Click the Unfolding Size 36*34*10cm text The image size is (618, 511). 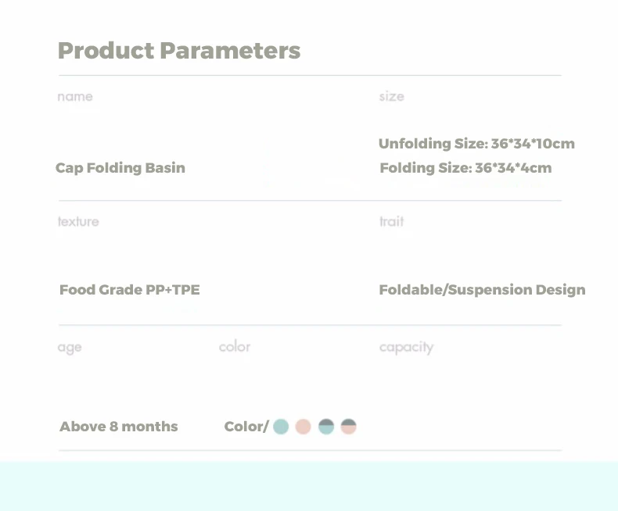[x=476, y=144]
